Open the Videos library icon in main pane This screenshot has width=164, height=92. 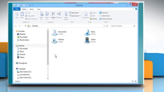[87, 40]
